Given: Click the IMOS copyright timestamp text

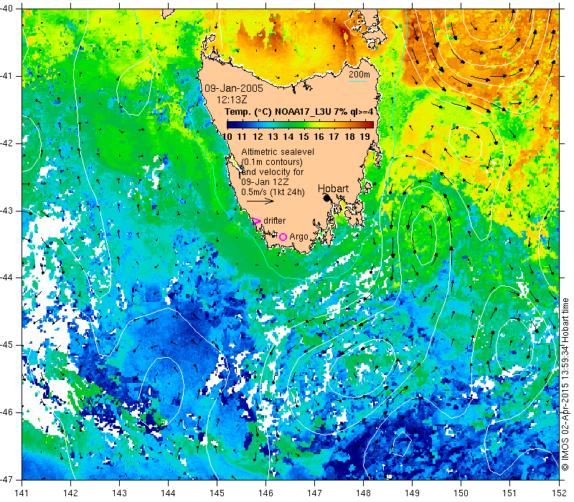Looking at the screenshot, I should (565, 384).
